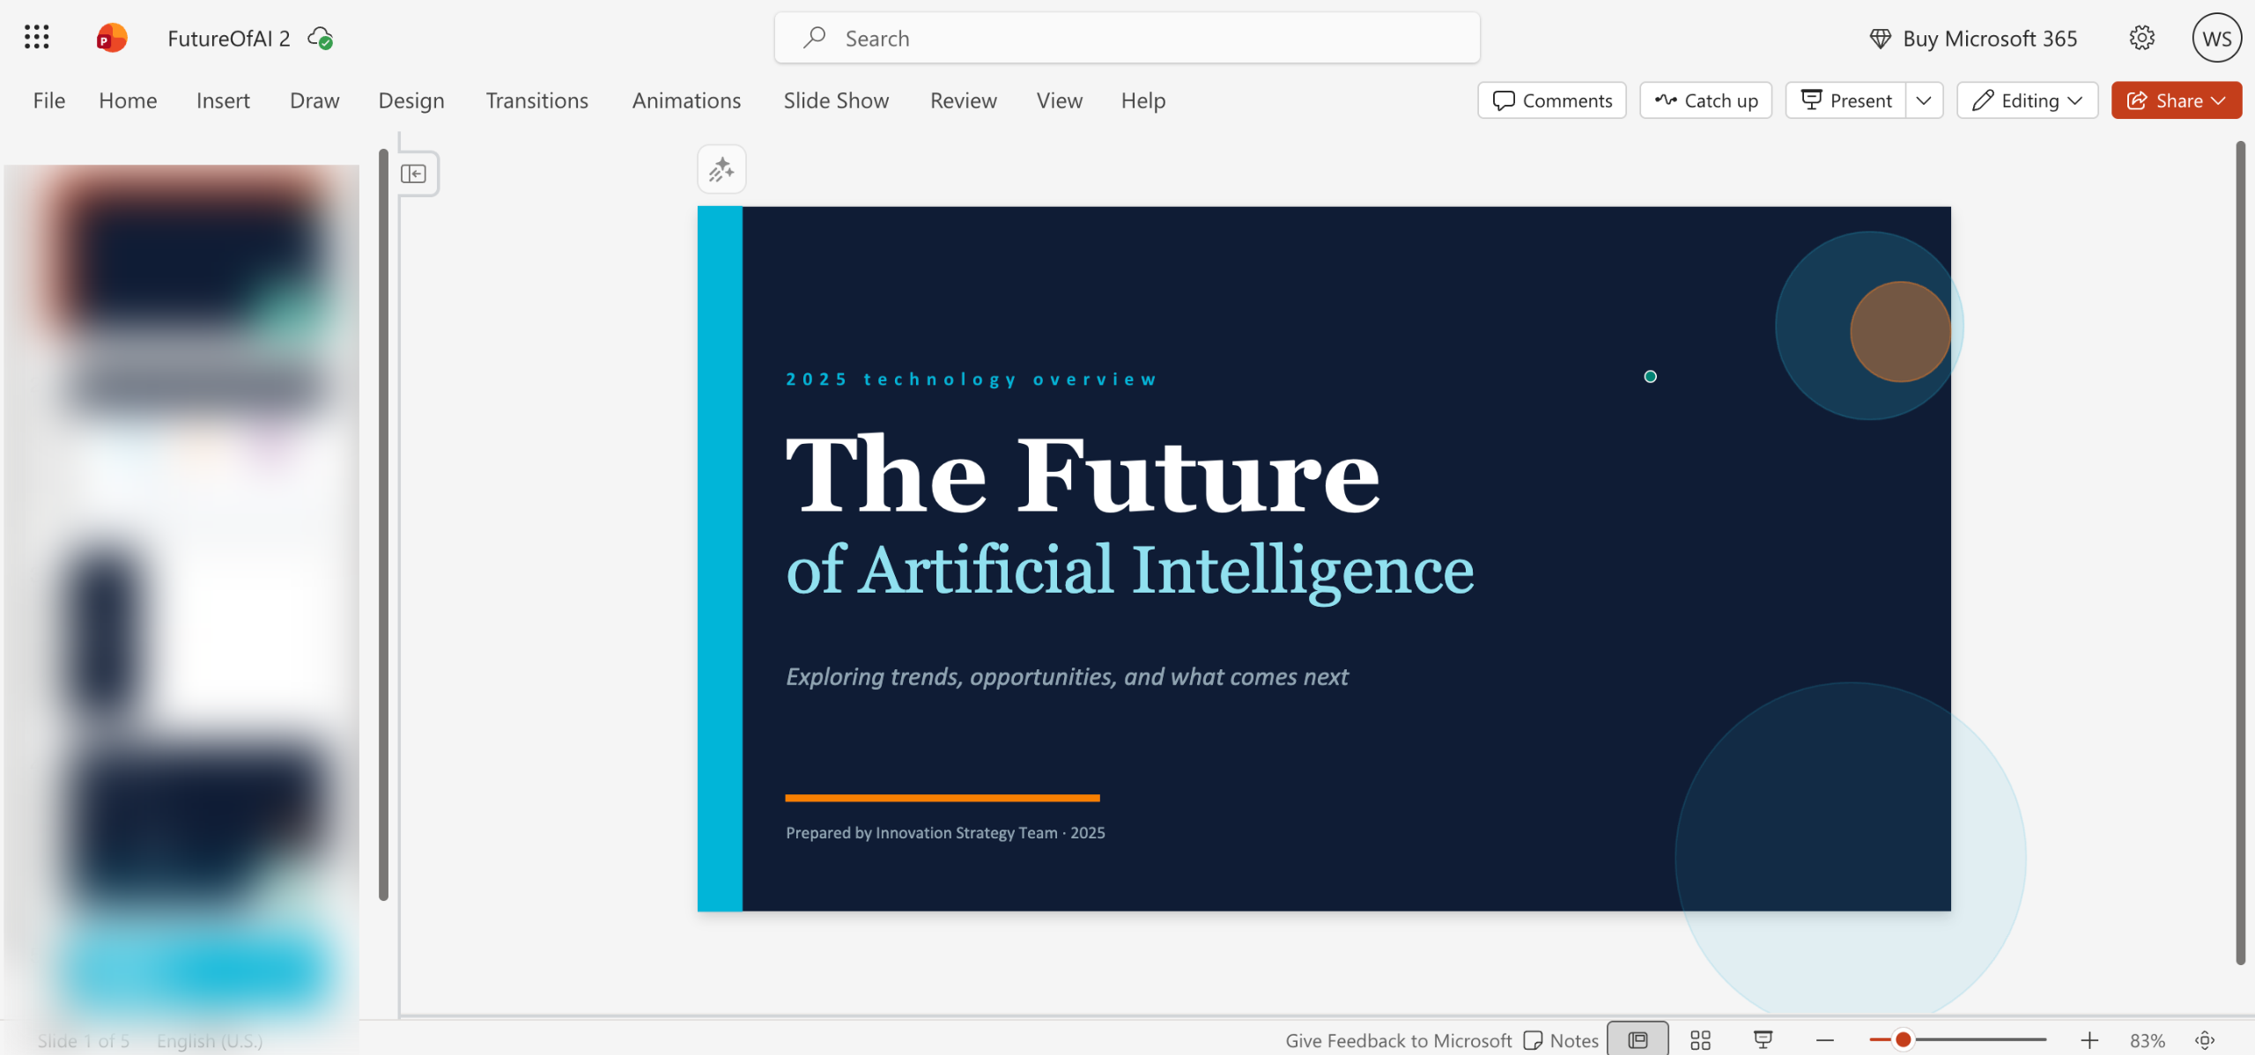The width and height of the screenshot is (2255, 1055).
Task: Collapse the slide thumbnail pane
Action: click(x=413, y=173)
